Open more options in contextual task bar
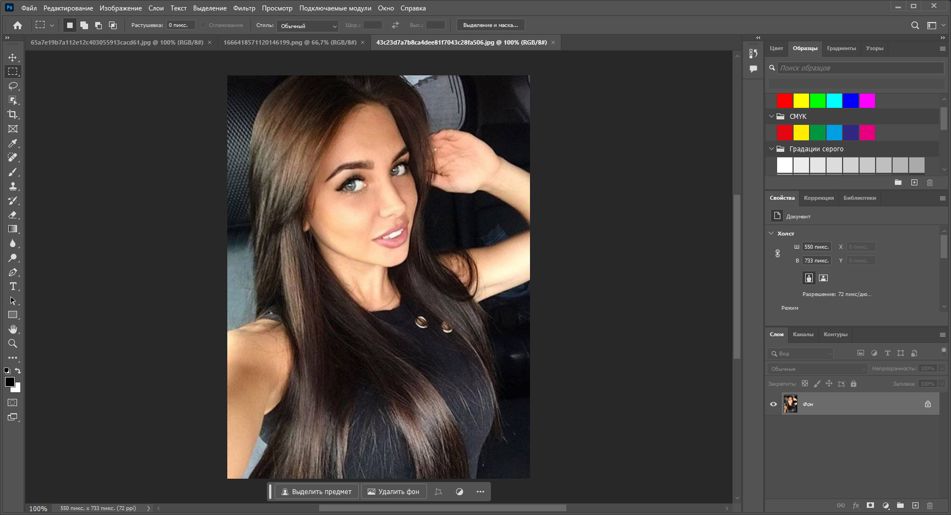This screenshot has width=951, height=515. tap(480, 491)
